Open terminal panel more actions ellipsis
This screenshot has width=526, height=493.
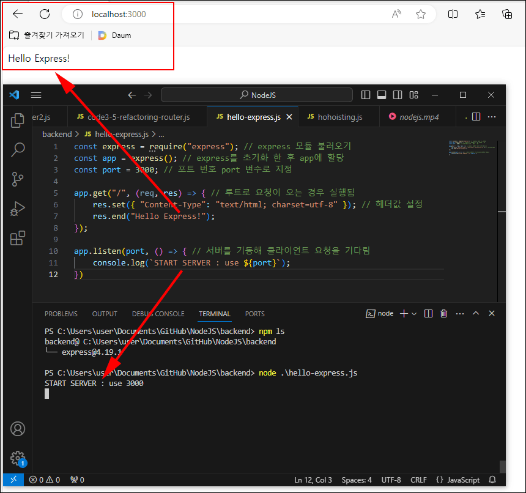click(x=460, y=314)
